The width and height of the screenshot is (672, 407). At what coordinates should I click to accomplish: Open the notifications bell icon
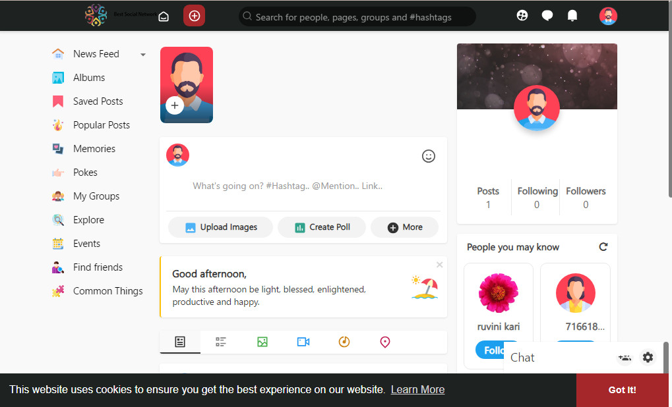click(x=572, y=16)
